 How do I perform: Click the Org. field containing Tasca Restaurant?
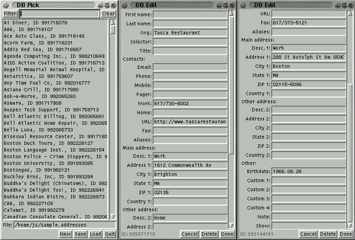(x=190, y=33)
